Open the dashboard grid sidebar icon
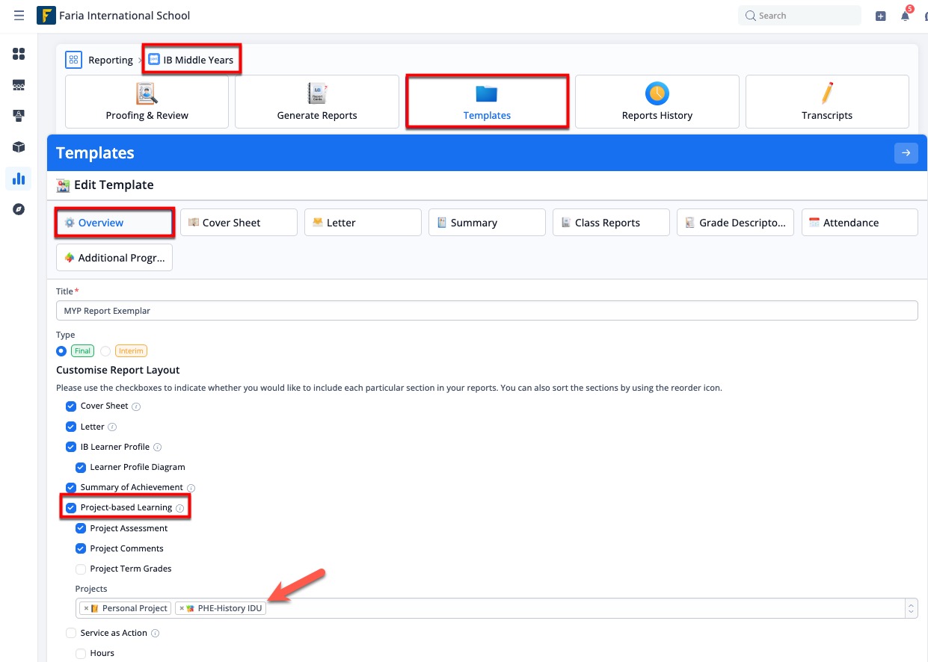This screenshot has height=662, width=928. pos(19,54)
